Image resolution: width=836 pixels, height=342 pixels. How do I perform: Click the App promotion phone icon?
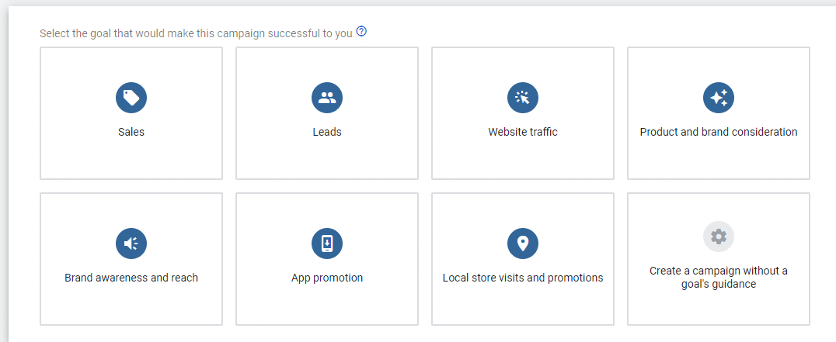[327, 243]
